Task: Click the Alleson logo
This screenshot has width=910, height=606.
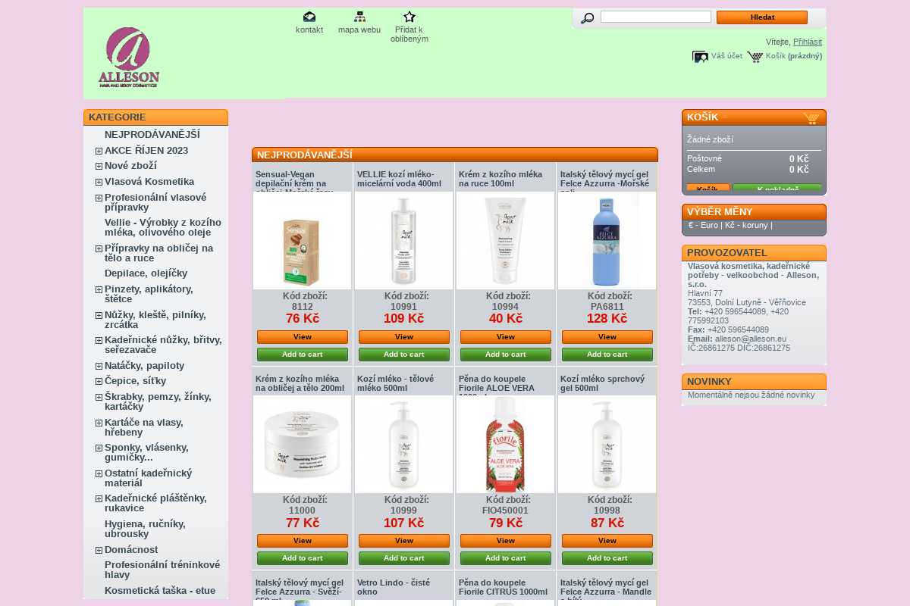Action: click(129, 58)
